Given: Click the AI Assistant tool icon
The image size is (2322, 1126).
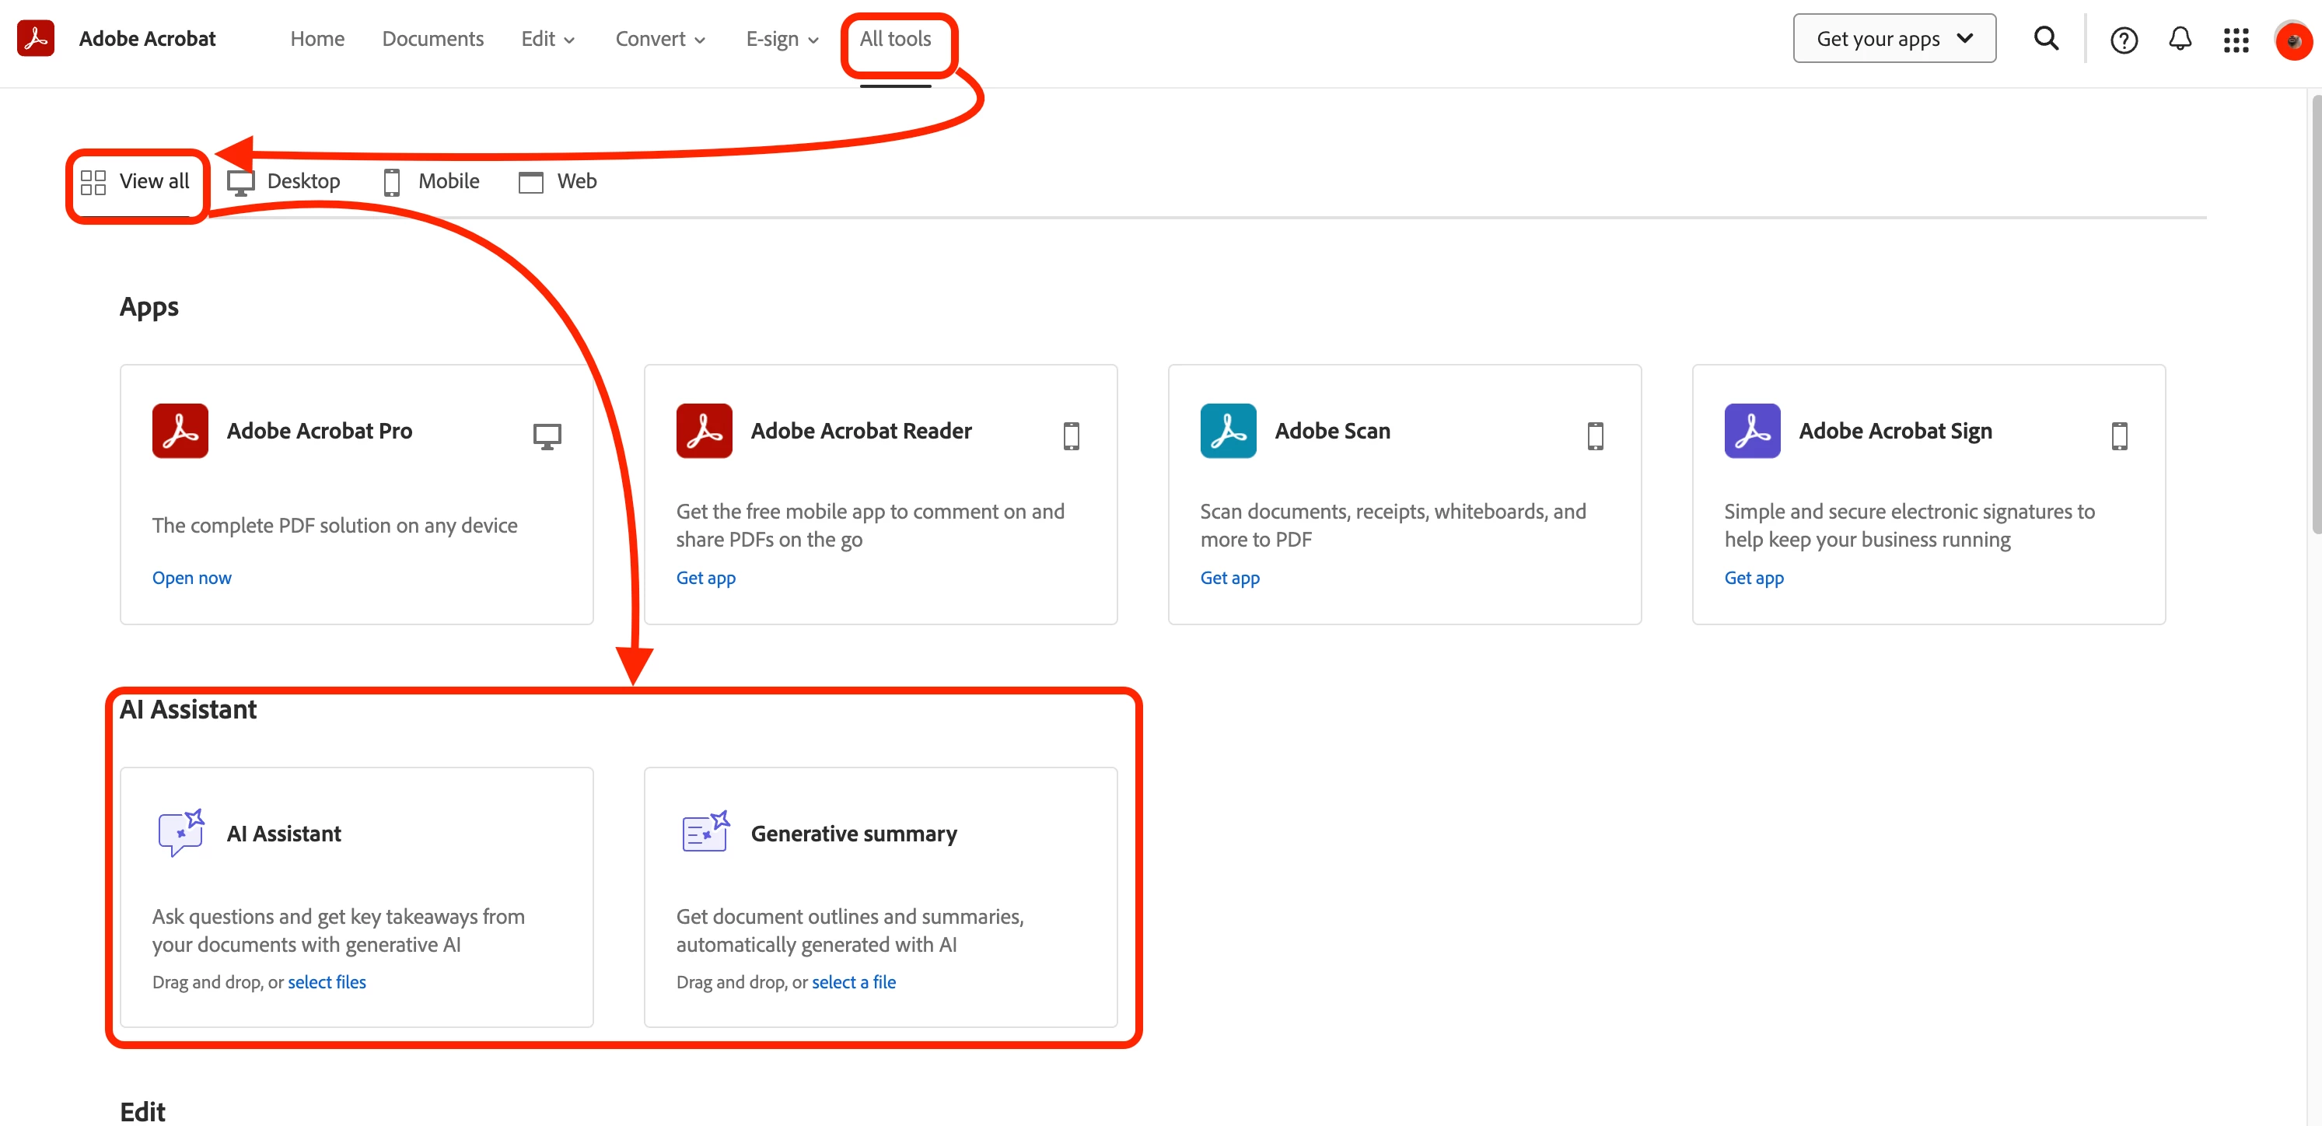Looking at the screenshot, I should pos(180,832).
